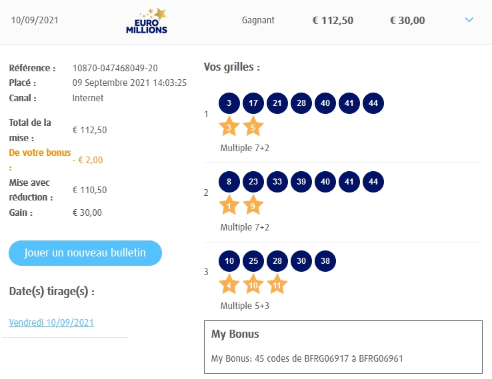Open the Vendredi 10/09/2021 draw link
The image size is (492, 379).
[x=51, y=322]
